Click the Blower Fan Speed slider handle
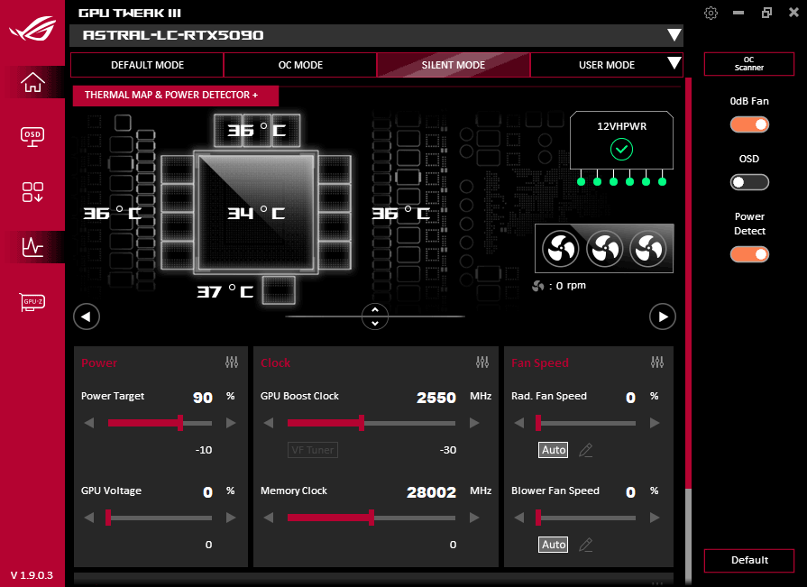This screenshot has width=807, height=587. [x=538, y=518]
